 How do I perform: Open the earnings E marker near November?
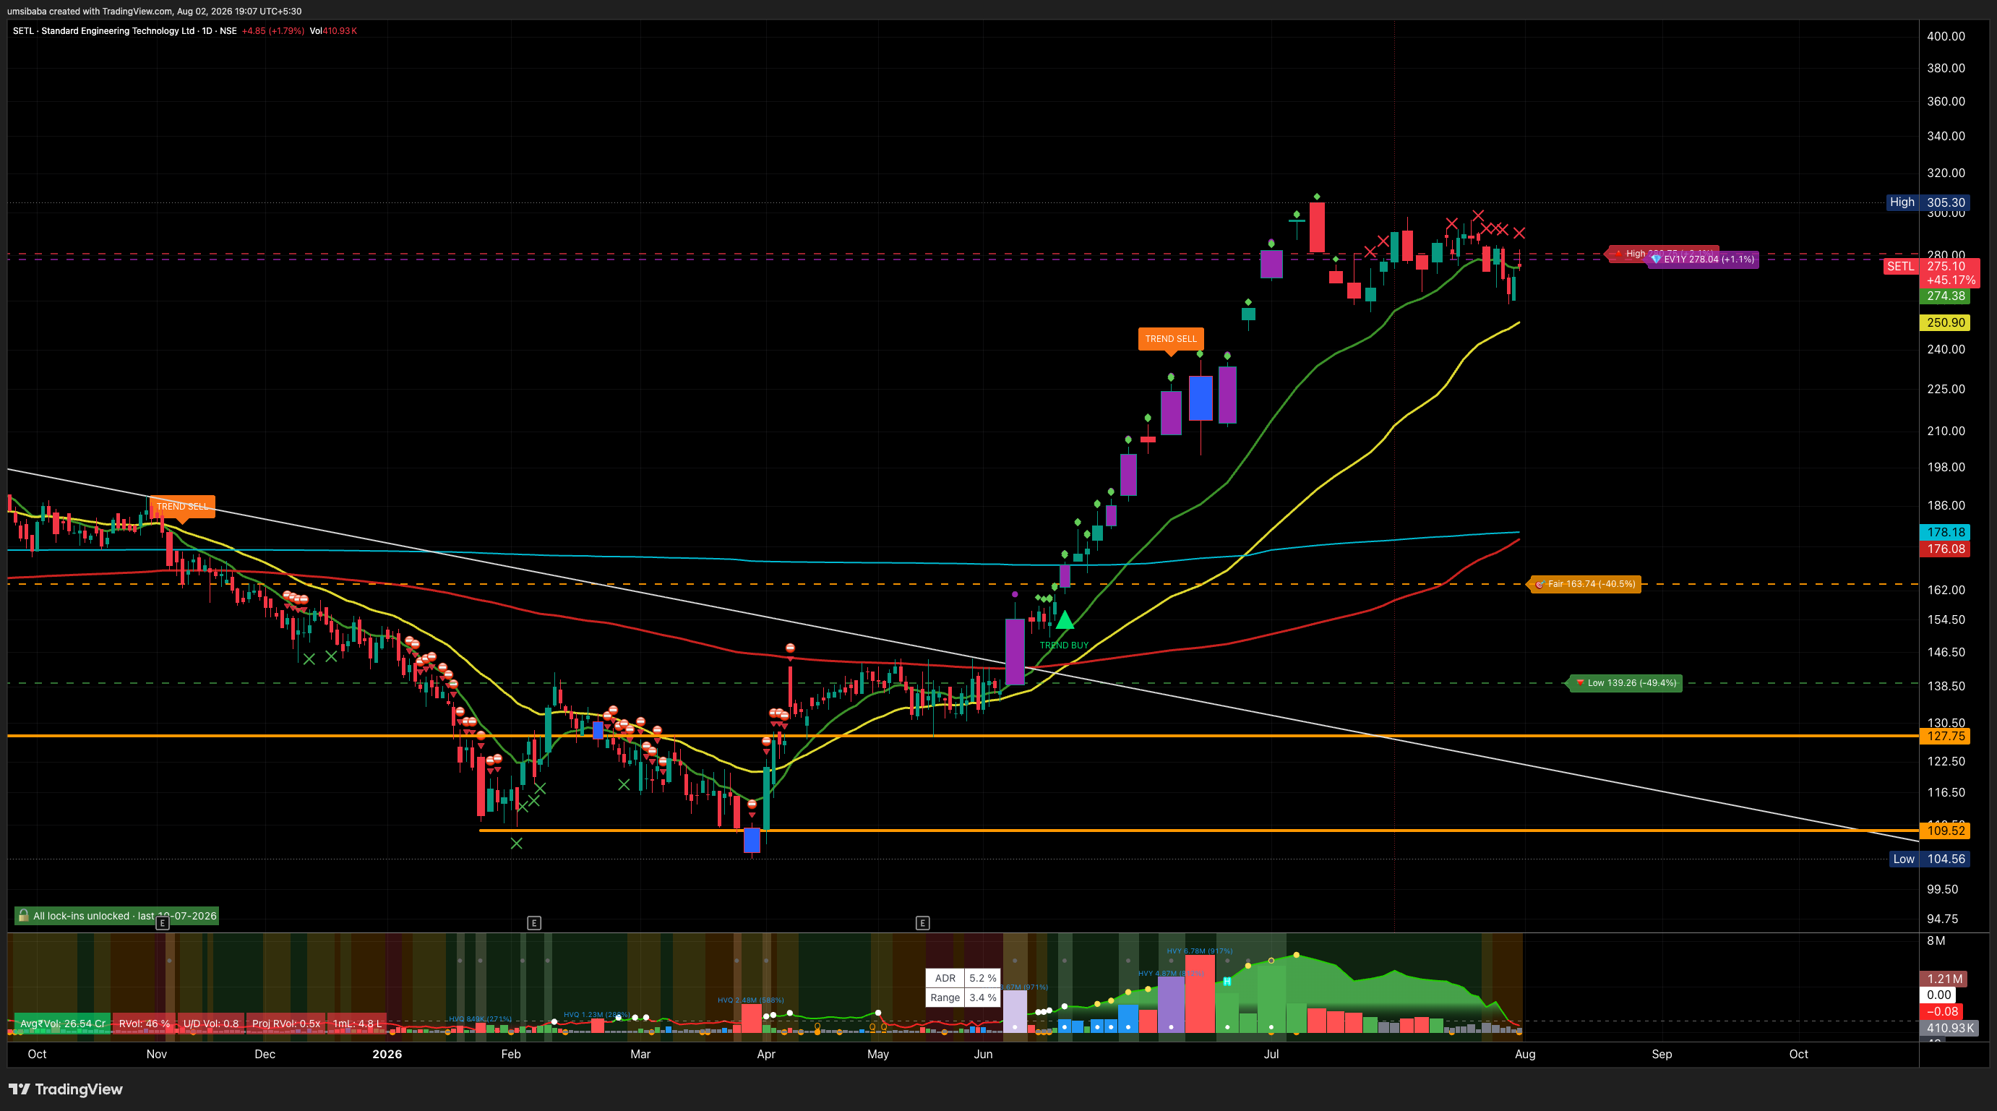162,922
